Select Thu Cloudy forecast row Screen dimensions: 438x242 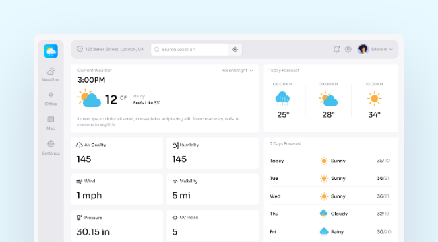point(331,214)
